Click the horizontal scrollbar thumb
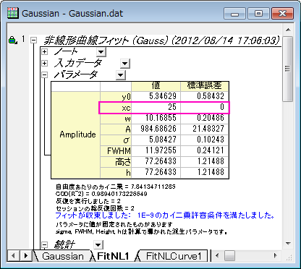The height and width of the screenshot is (269, 301). click(x=229, y=255)
